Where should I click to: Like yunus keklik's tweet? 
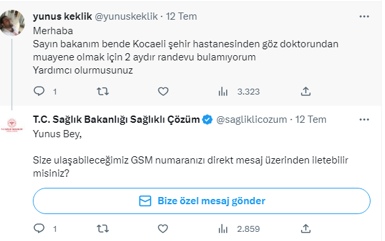pyautogui.click(x=163, y=91)
